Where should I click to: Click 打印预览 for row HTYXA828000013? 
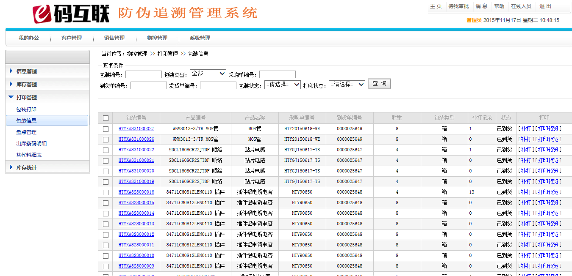pos(549,224)
